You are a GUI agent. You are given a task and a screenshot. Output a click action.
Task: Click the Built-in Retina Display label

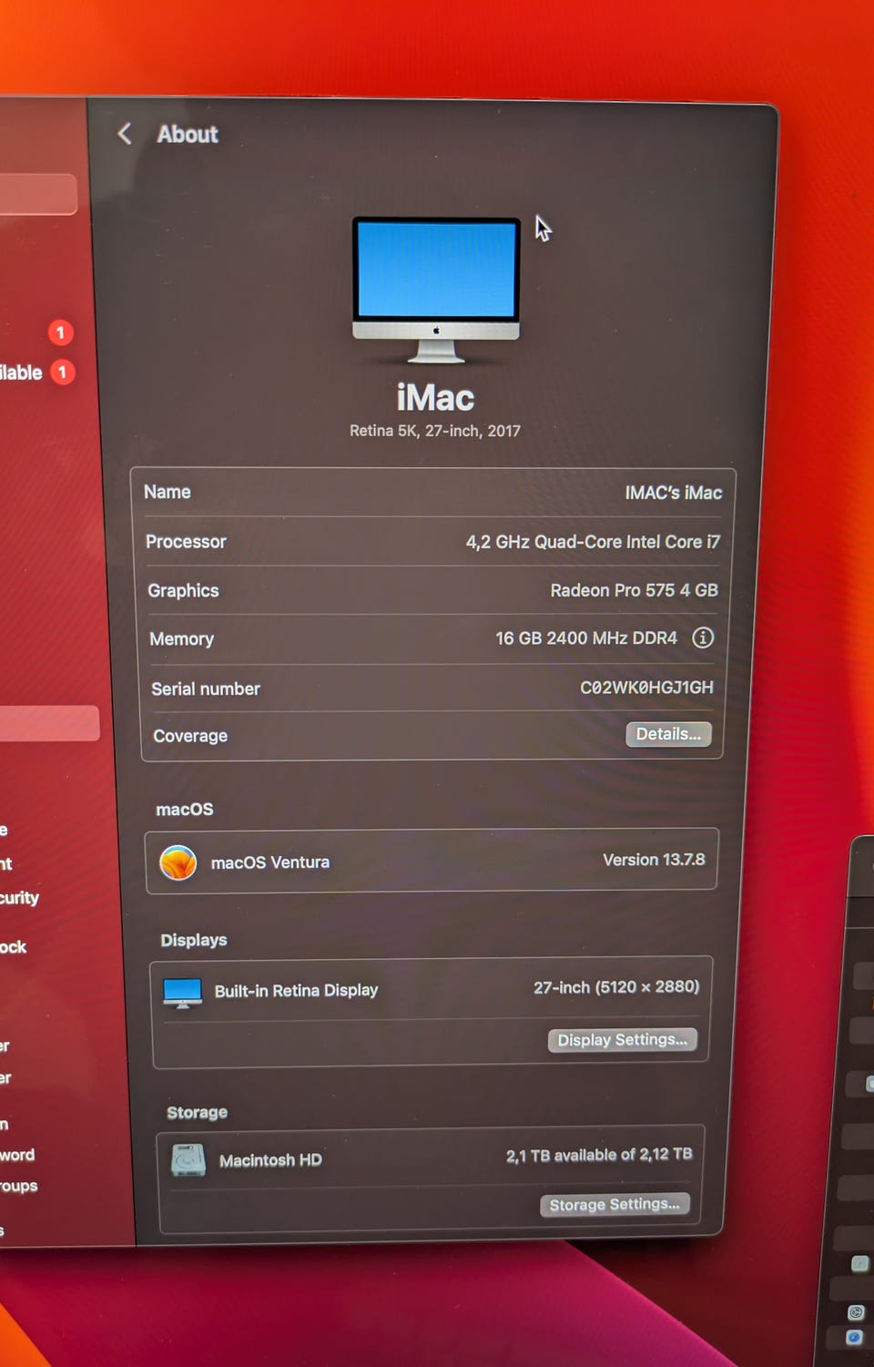pyautogui.click(x=296, y=991)
